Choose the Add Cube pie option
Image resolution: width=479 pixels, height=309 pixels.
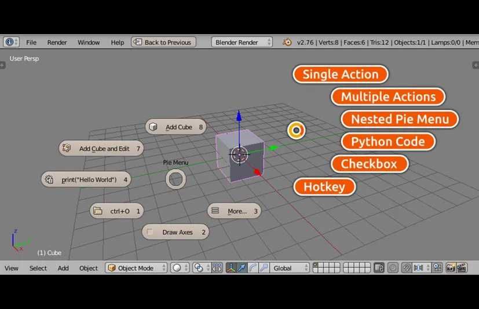click(x=175, y=127)
